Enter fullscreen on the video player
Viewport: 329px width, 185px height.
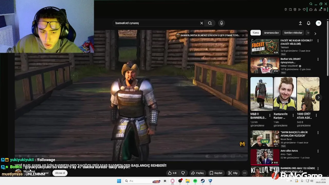(241, 156)
